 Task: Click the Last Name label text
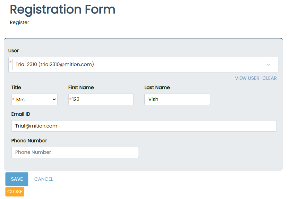coord(157,87)
